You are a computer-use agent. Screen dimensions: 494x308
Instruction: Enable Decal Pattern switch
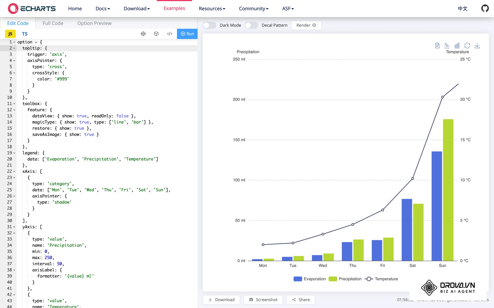(x=251, y=25)
